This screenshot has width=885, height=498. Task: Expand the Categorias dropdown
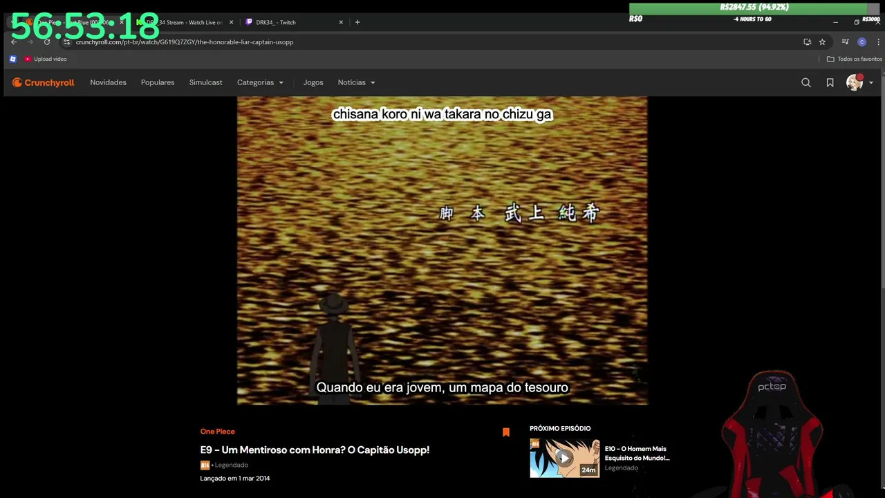point(260,82)
